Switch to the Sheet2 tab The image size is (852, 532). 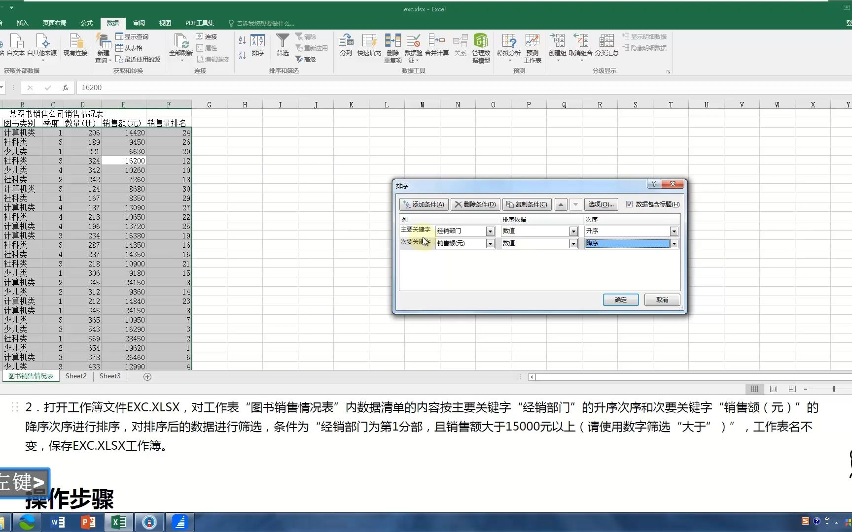(76, 376)
